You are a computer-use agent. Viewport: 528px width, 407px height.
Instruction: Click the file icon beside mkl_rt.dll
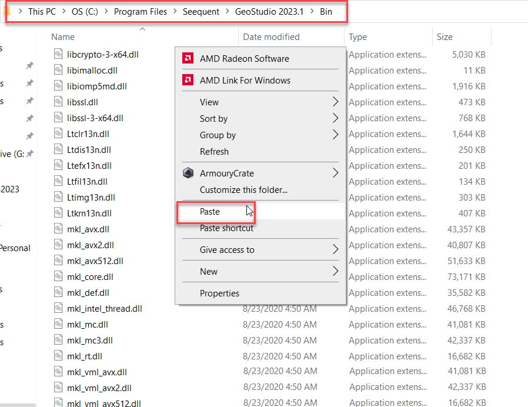(57, 356)
